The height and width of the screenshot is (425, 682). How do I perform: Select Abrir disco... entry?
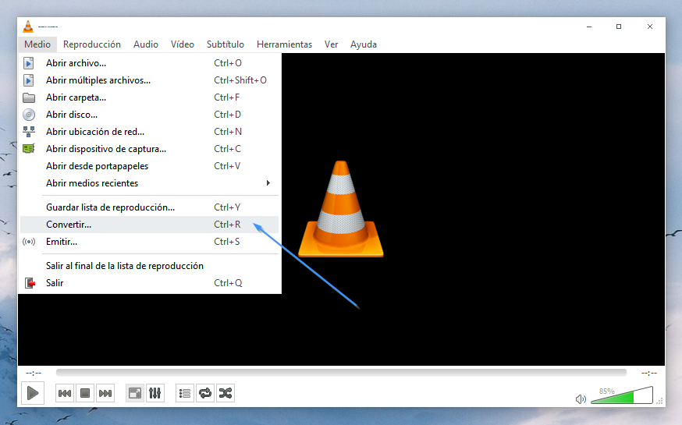[x=149, y=115]
